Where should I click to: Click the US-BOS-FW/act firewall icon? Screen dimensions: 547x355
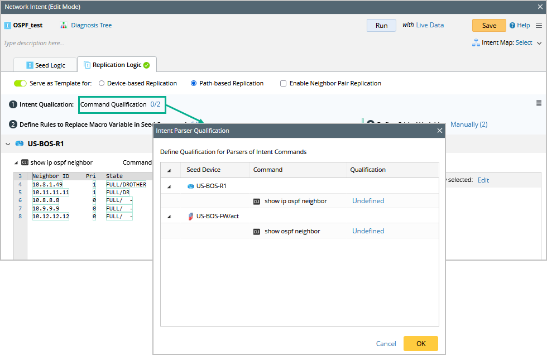[x=190, y=216]
